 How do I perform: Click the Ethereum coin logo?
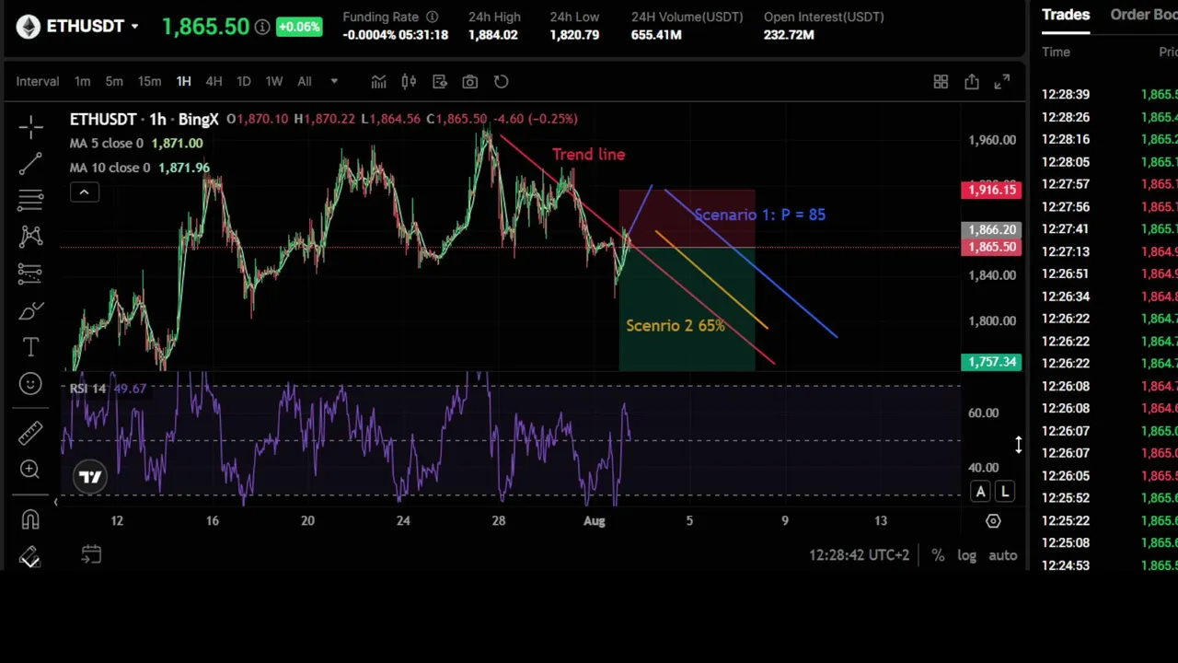pyautogui.click(x=29, y=26)
